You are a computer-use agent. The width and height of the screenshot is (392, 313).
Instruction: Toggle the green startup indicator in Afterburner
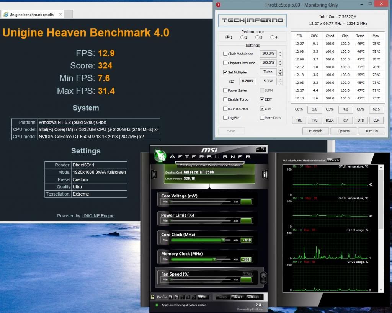(x=157, y=305)
